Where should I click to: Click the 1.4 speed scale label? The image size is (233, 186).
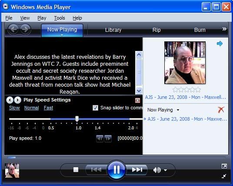pos(98,128)
